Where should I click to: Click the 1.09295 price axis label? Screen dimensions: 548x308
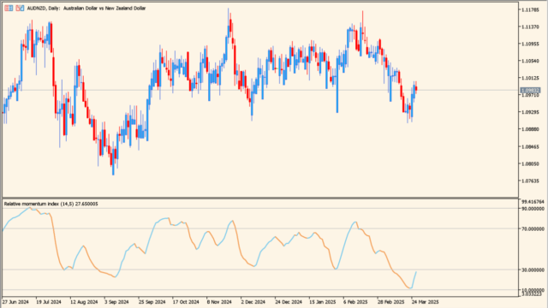pyautogui.click(x=530, y=112)
